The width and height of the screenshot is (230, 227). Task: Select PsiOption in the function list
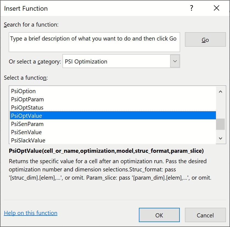coord(23,91)
